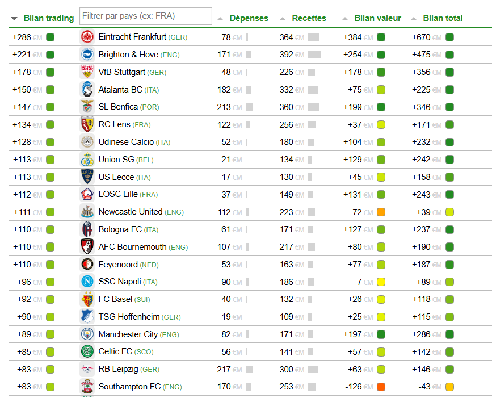
Task: Sort table by Bilan total header
Action: tap(443, 18)
